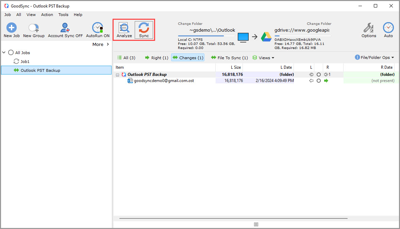Click right Change Folder link
Screen dimensions: 400x229
(x=319, y=23)
